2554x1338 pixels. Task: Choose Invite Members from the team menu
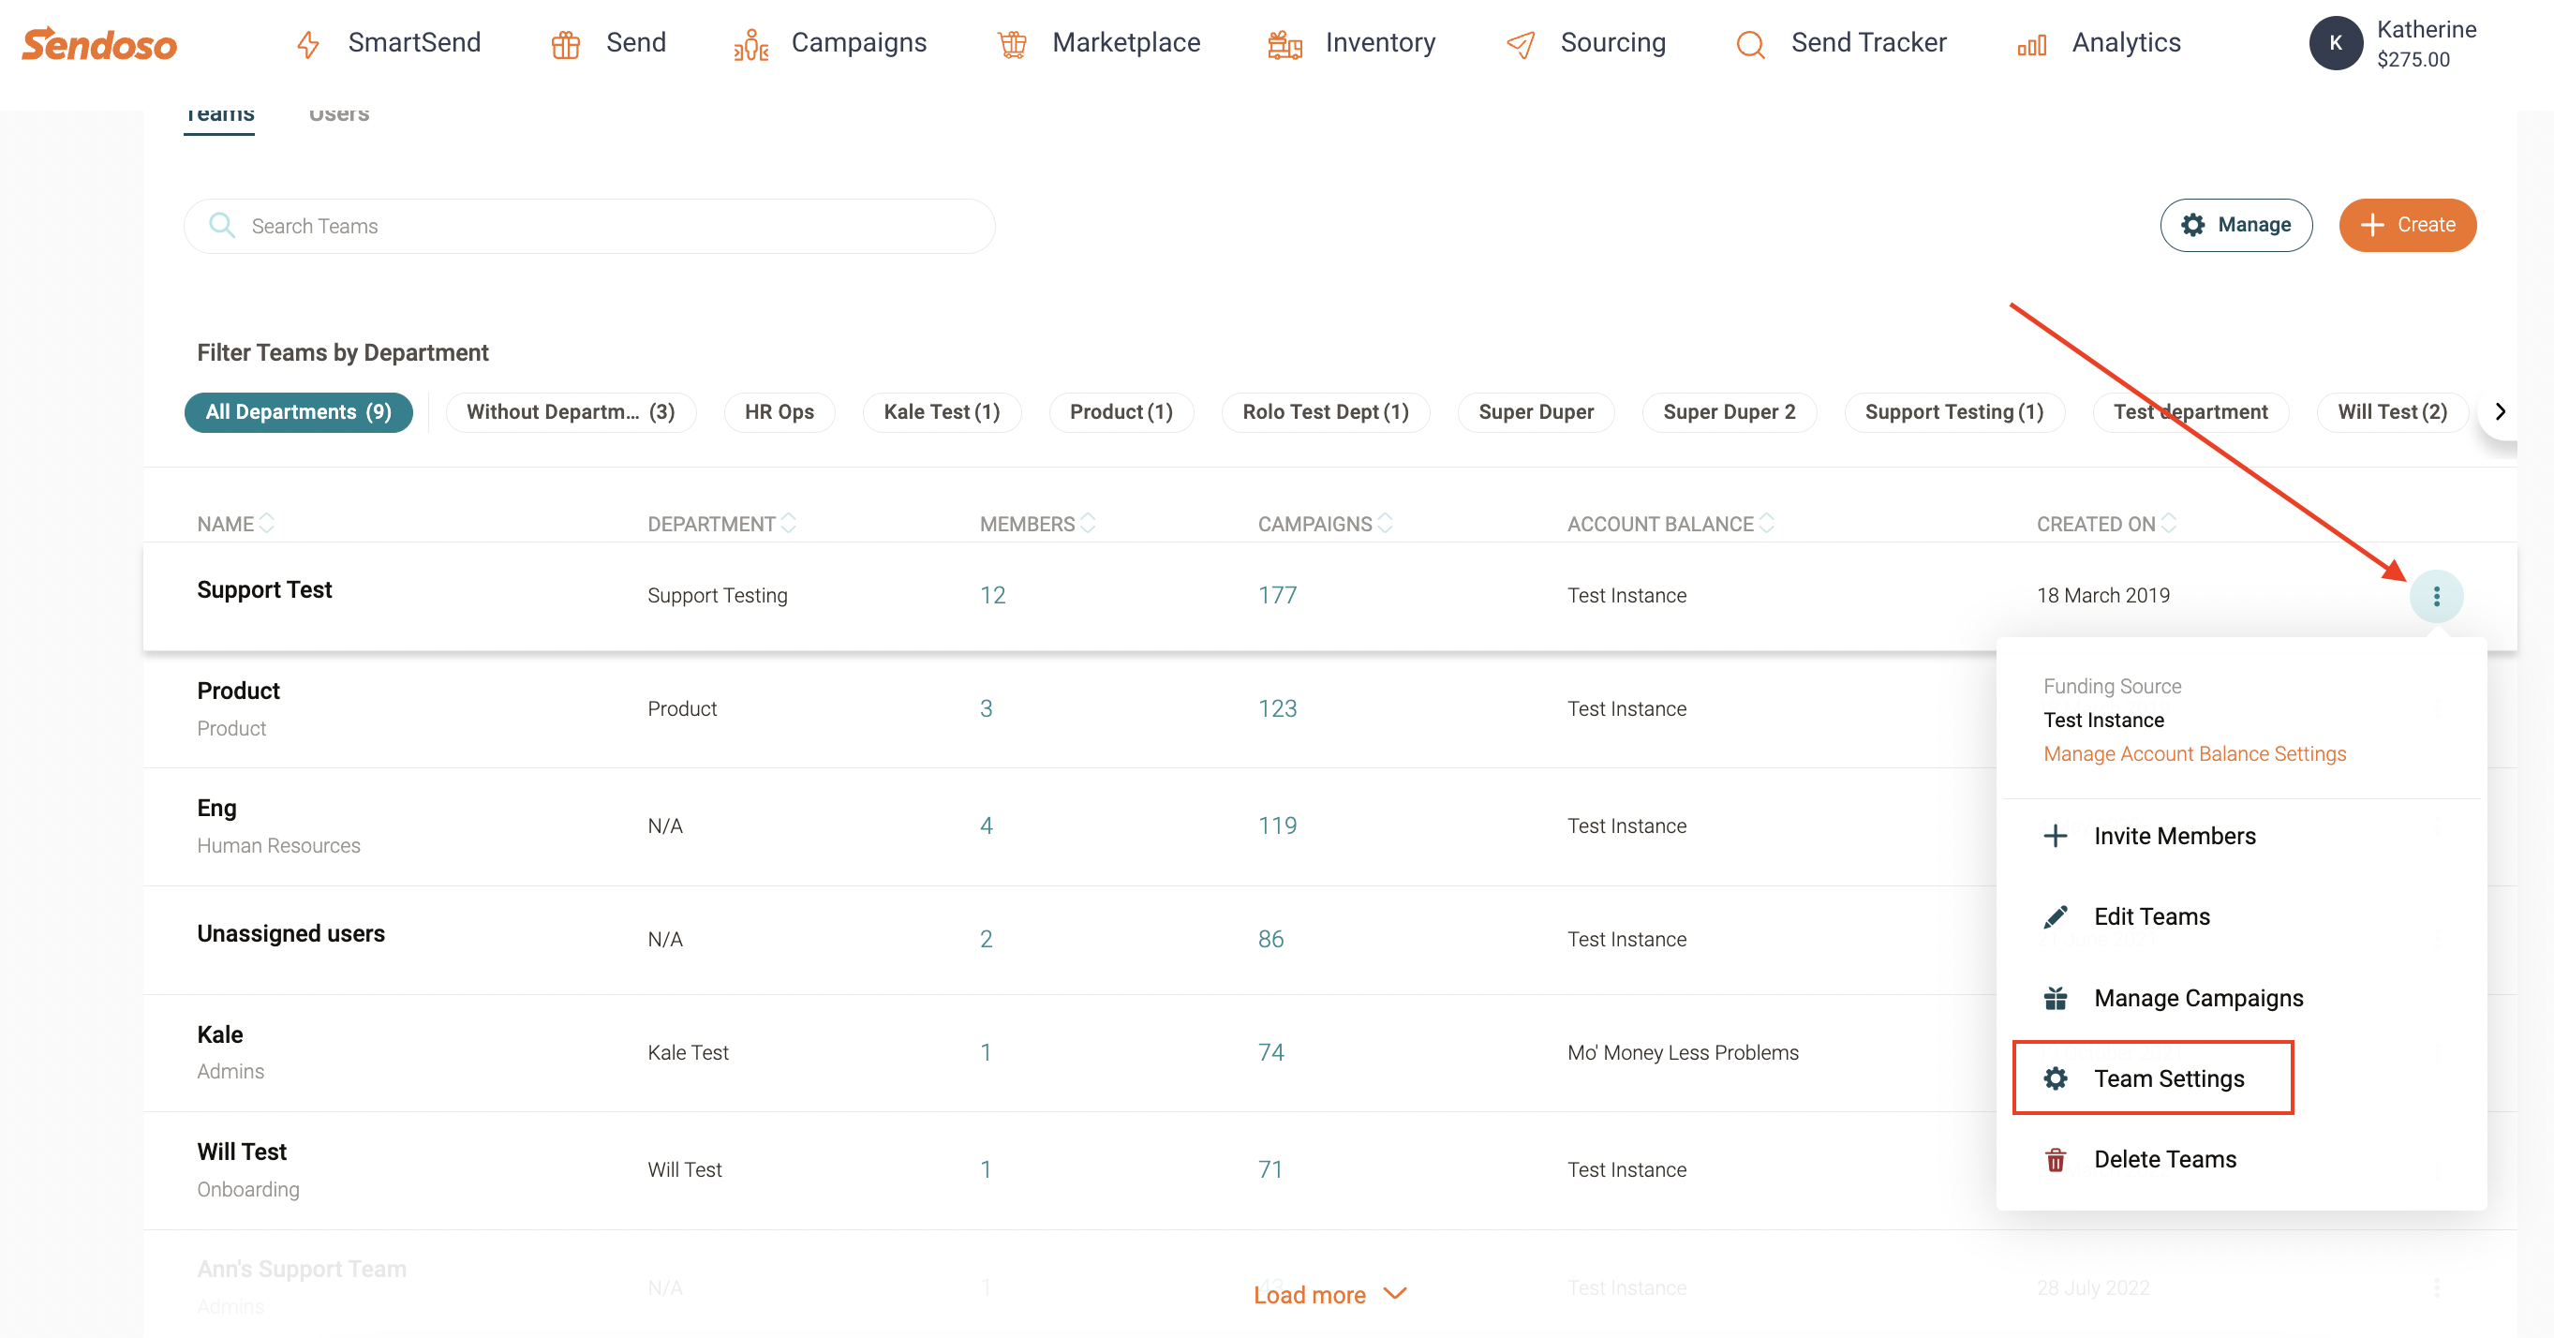[2175, 836]
